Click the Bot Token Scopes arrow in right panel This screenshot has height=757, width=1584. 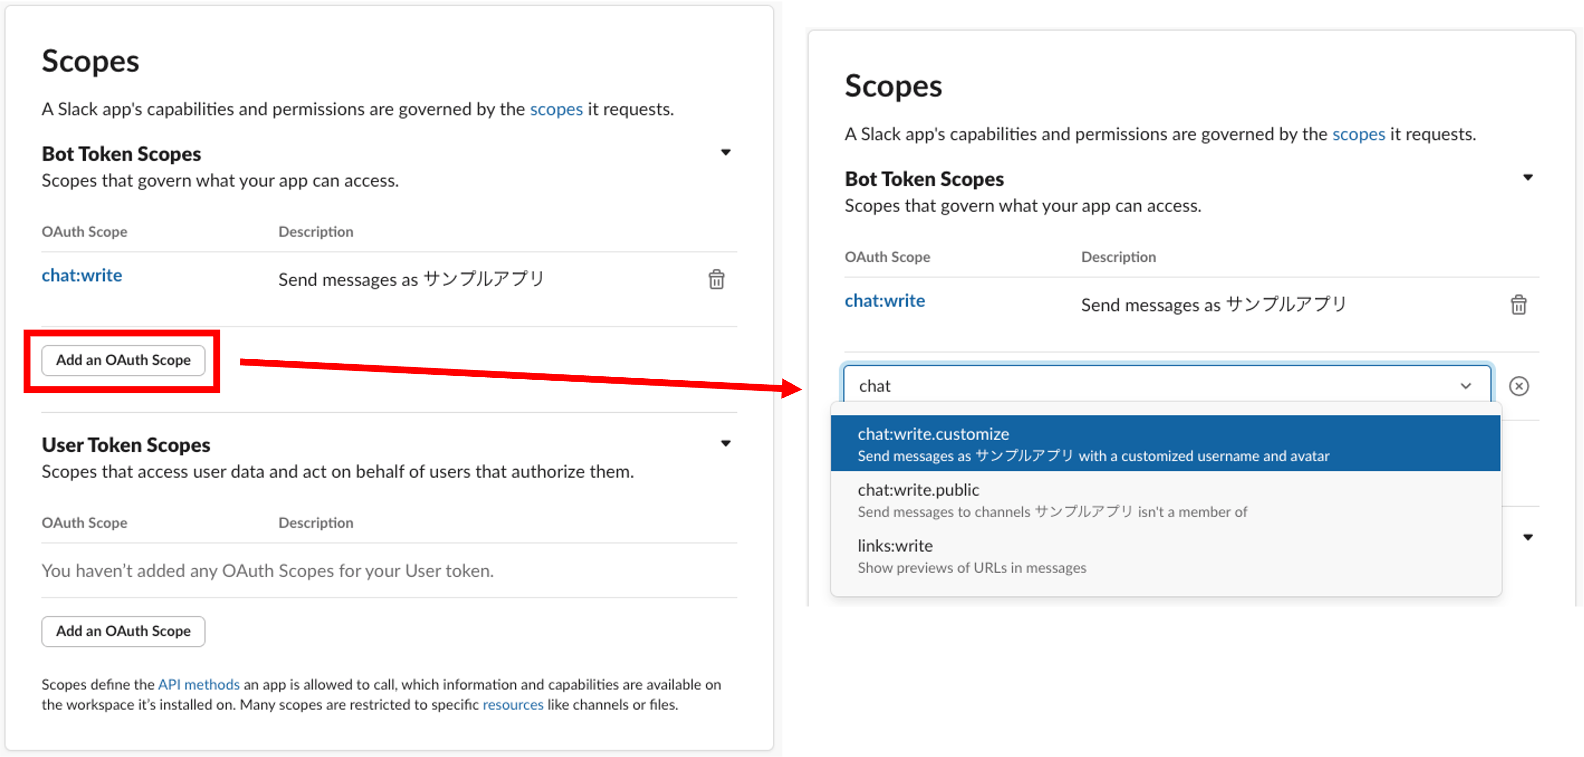pyautogui.click(x=1528, y=177)
